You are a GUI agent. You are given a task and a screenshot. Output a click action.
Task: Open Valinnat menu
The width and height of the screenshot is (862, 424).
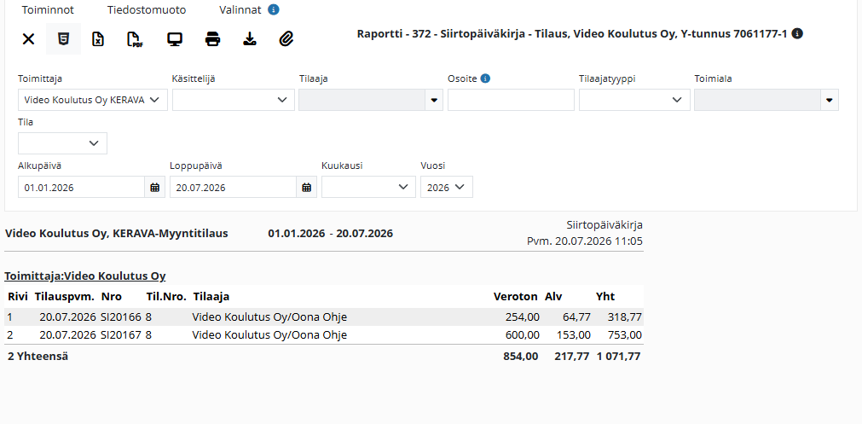240,10
